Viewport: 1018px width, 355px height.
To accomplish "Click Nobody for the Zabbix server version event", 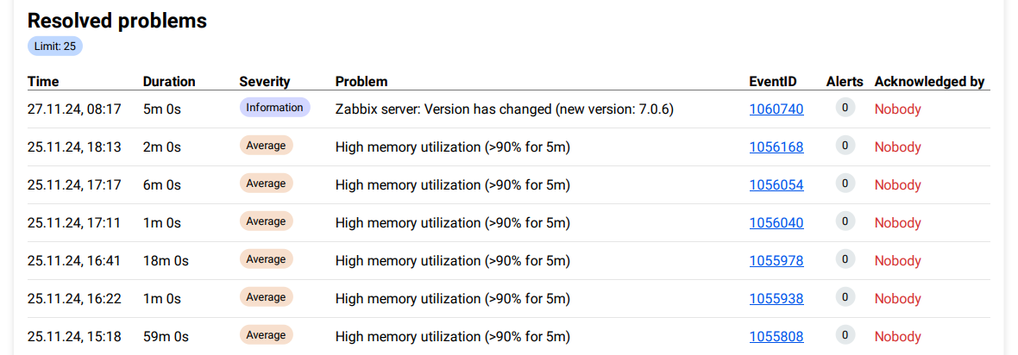I will click(x=897, y=109).
